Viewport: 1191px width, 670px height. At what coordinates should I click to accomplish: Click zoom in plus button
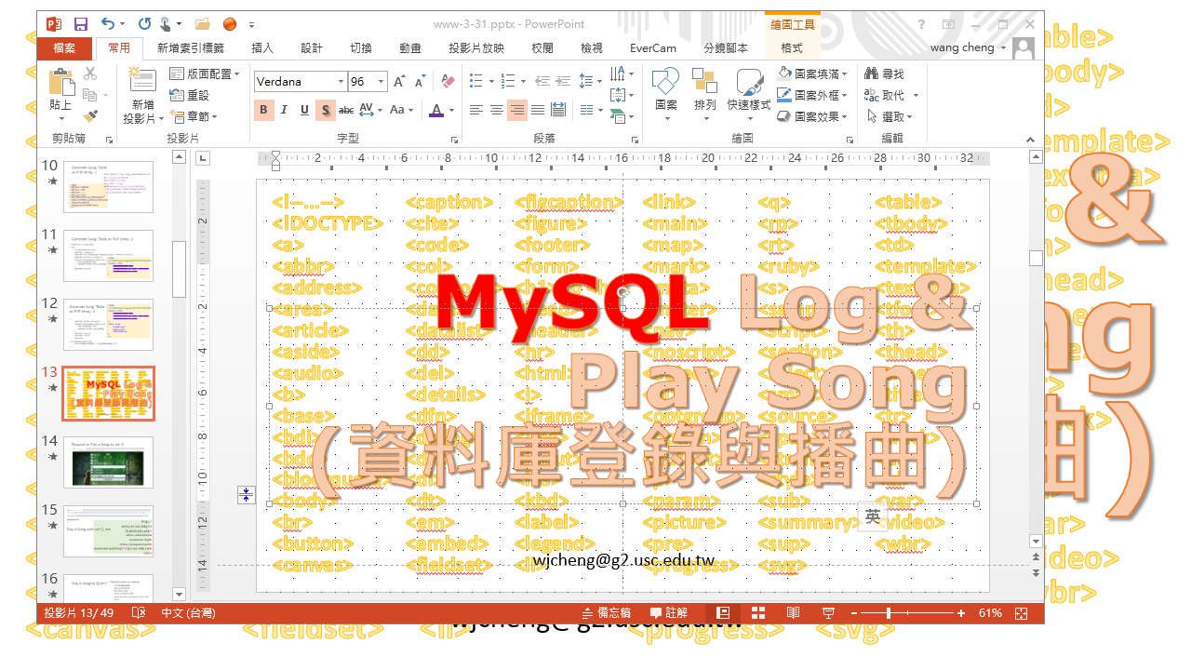point(961,613)
